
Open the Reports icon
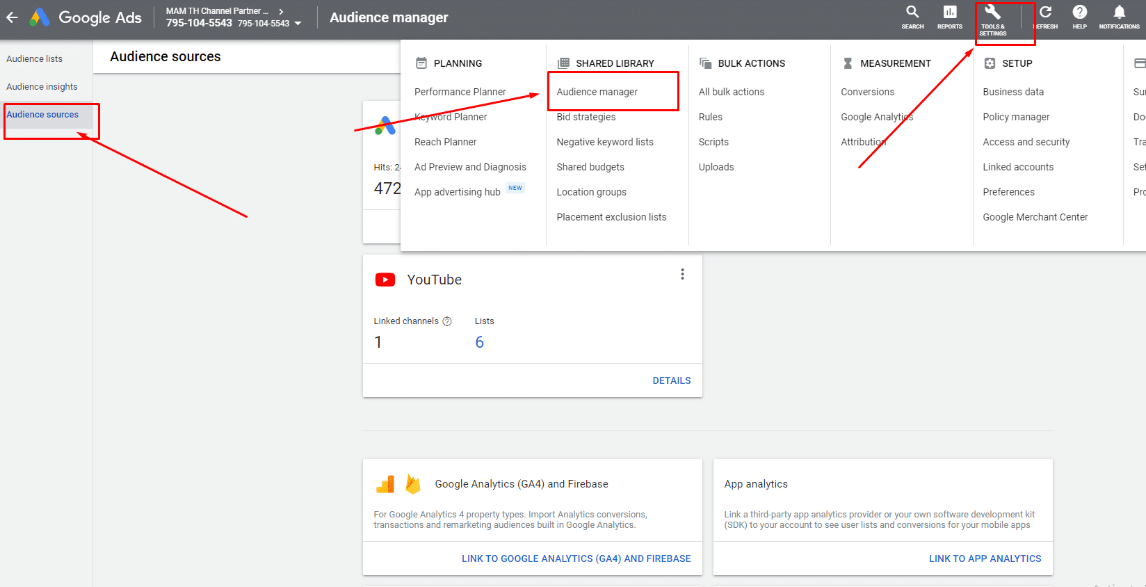pyautogui.click(x=949, y=13)
